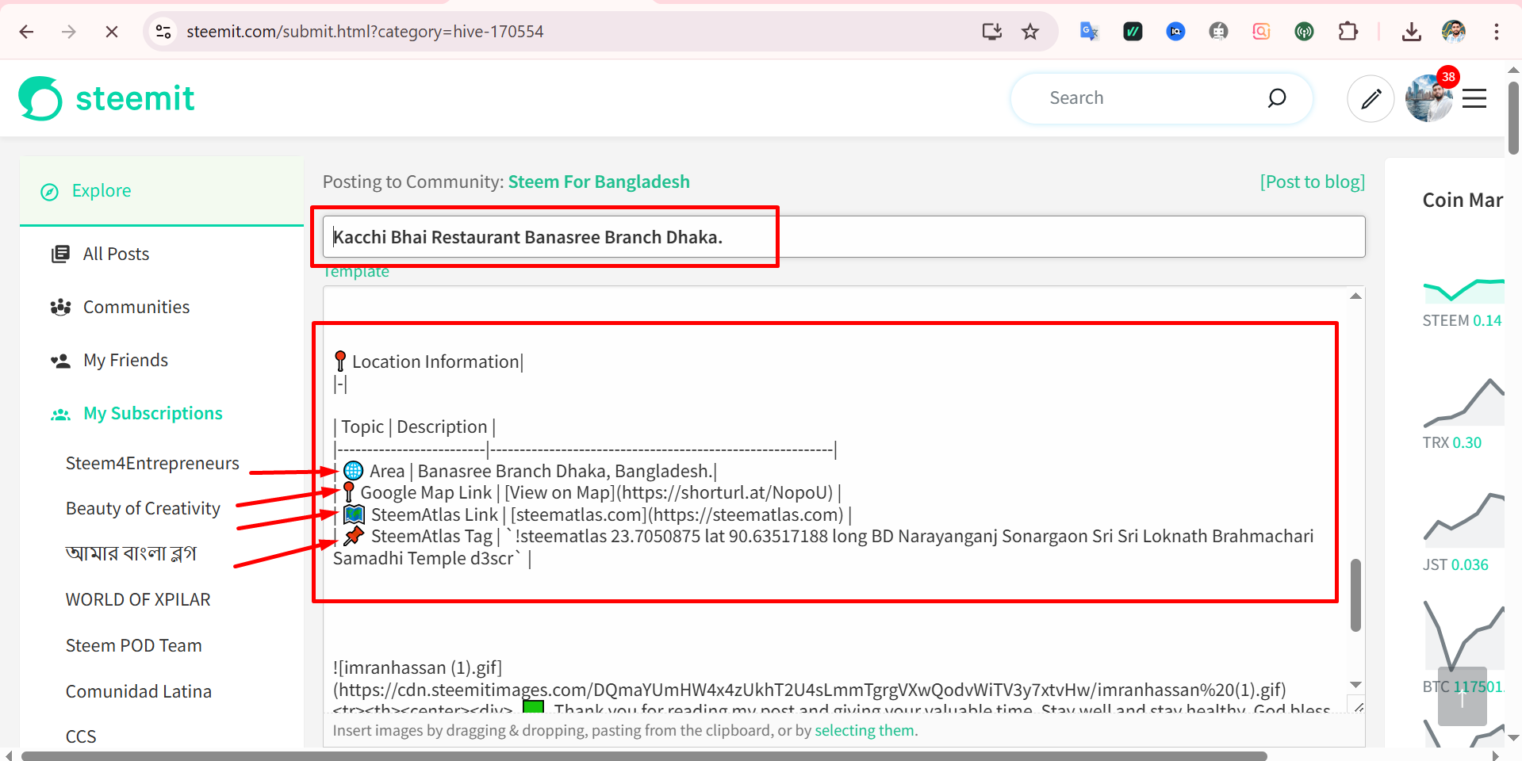
Task: Click the editor scrollbar up arrow
Action: pos(1355,296)
